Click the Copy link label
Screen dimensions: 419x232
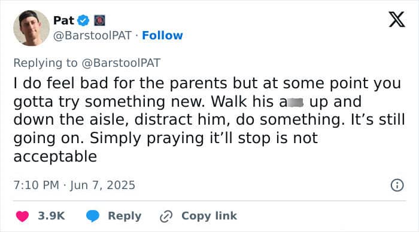pyautogui.click(x=209, y=216)
